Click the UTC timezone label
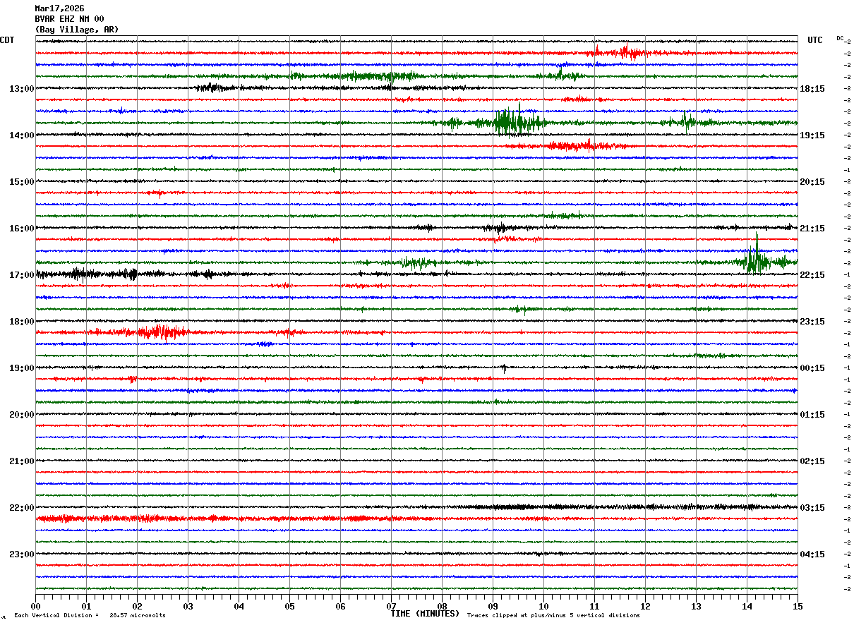 (815, 40)
